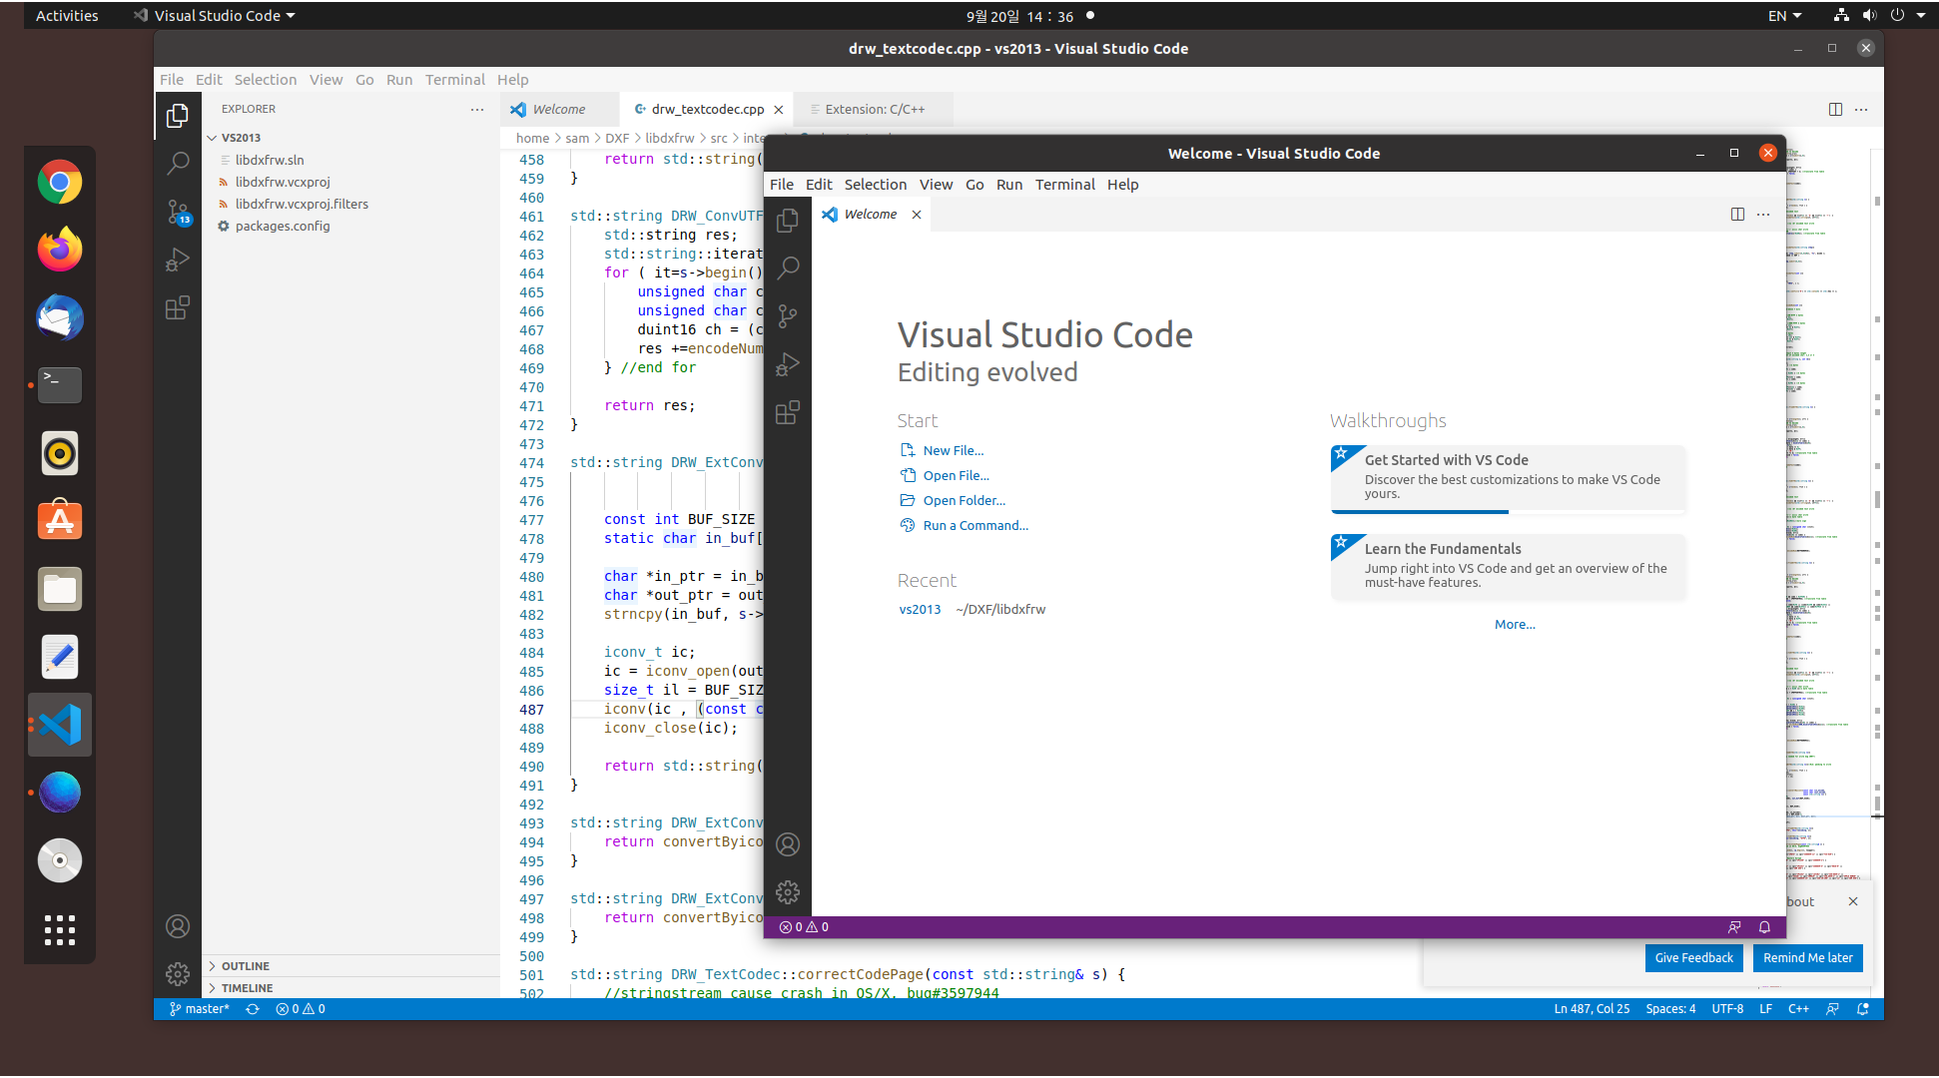Viewport: 1939px width, 1078px height.
Task: Open Source Control in back window
Action: click(x=178, y=212)
